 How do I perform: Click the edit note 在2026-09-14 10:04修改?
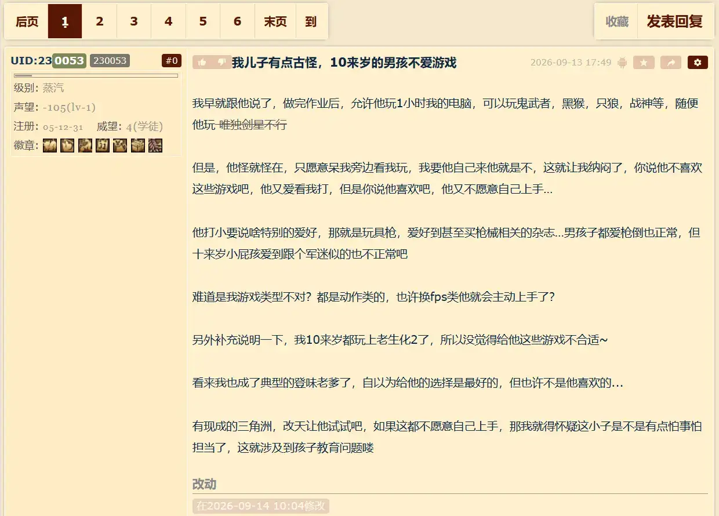coord(261,506)
